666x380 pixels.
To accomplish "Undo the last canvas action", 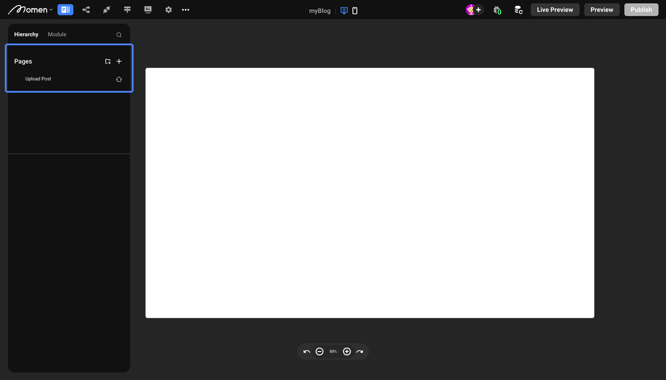I will tap(307, 351).
